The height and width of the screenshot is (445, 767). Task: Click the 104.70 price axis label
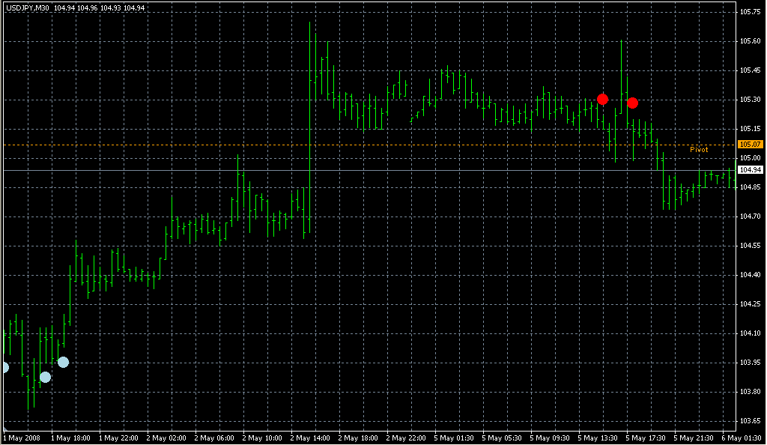[751, 217]
